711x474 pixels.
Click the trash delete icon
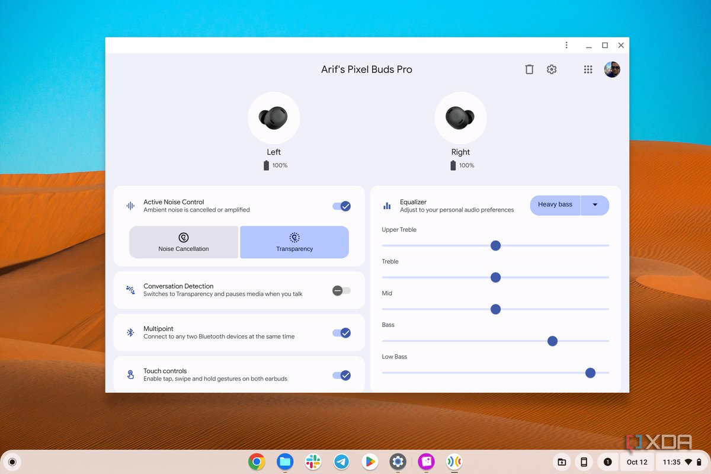[529, 69]
